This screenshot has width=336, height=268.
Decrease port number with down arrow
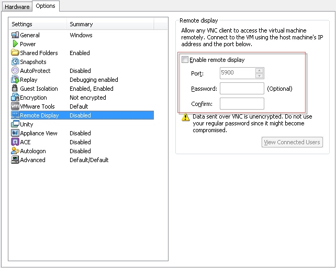(x=259, y=76)
